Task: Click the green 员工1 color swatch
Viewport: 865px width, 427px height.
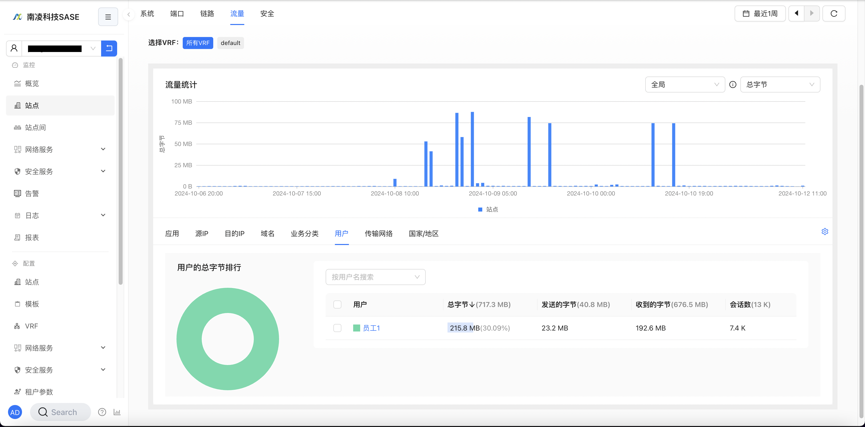Action: [x=357, y=328]
